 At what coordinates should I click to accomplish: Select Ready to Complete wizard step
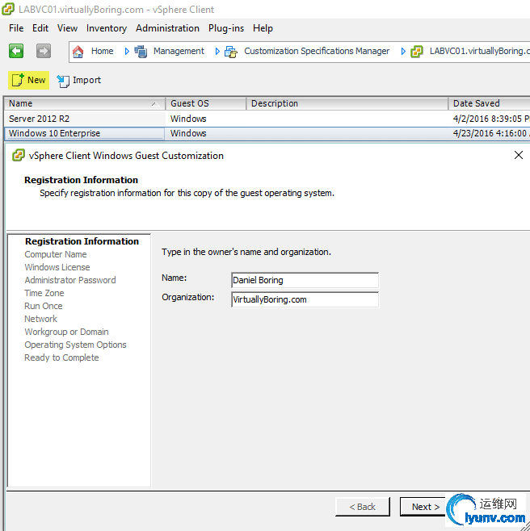(61, 357)
